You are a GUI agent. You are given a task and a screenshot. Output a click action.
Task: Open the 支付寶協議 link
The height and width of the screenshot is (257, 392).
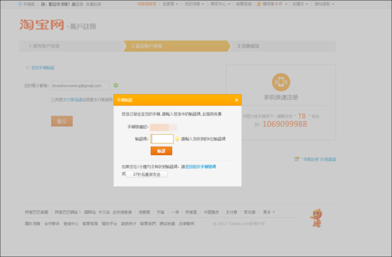coord(72,100)
